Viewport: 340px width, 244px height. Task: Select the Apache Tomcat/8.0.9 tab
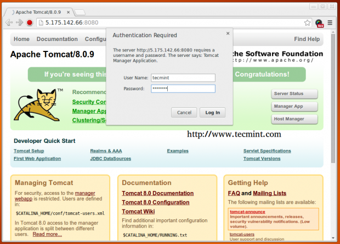38,12
